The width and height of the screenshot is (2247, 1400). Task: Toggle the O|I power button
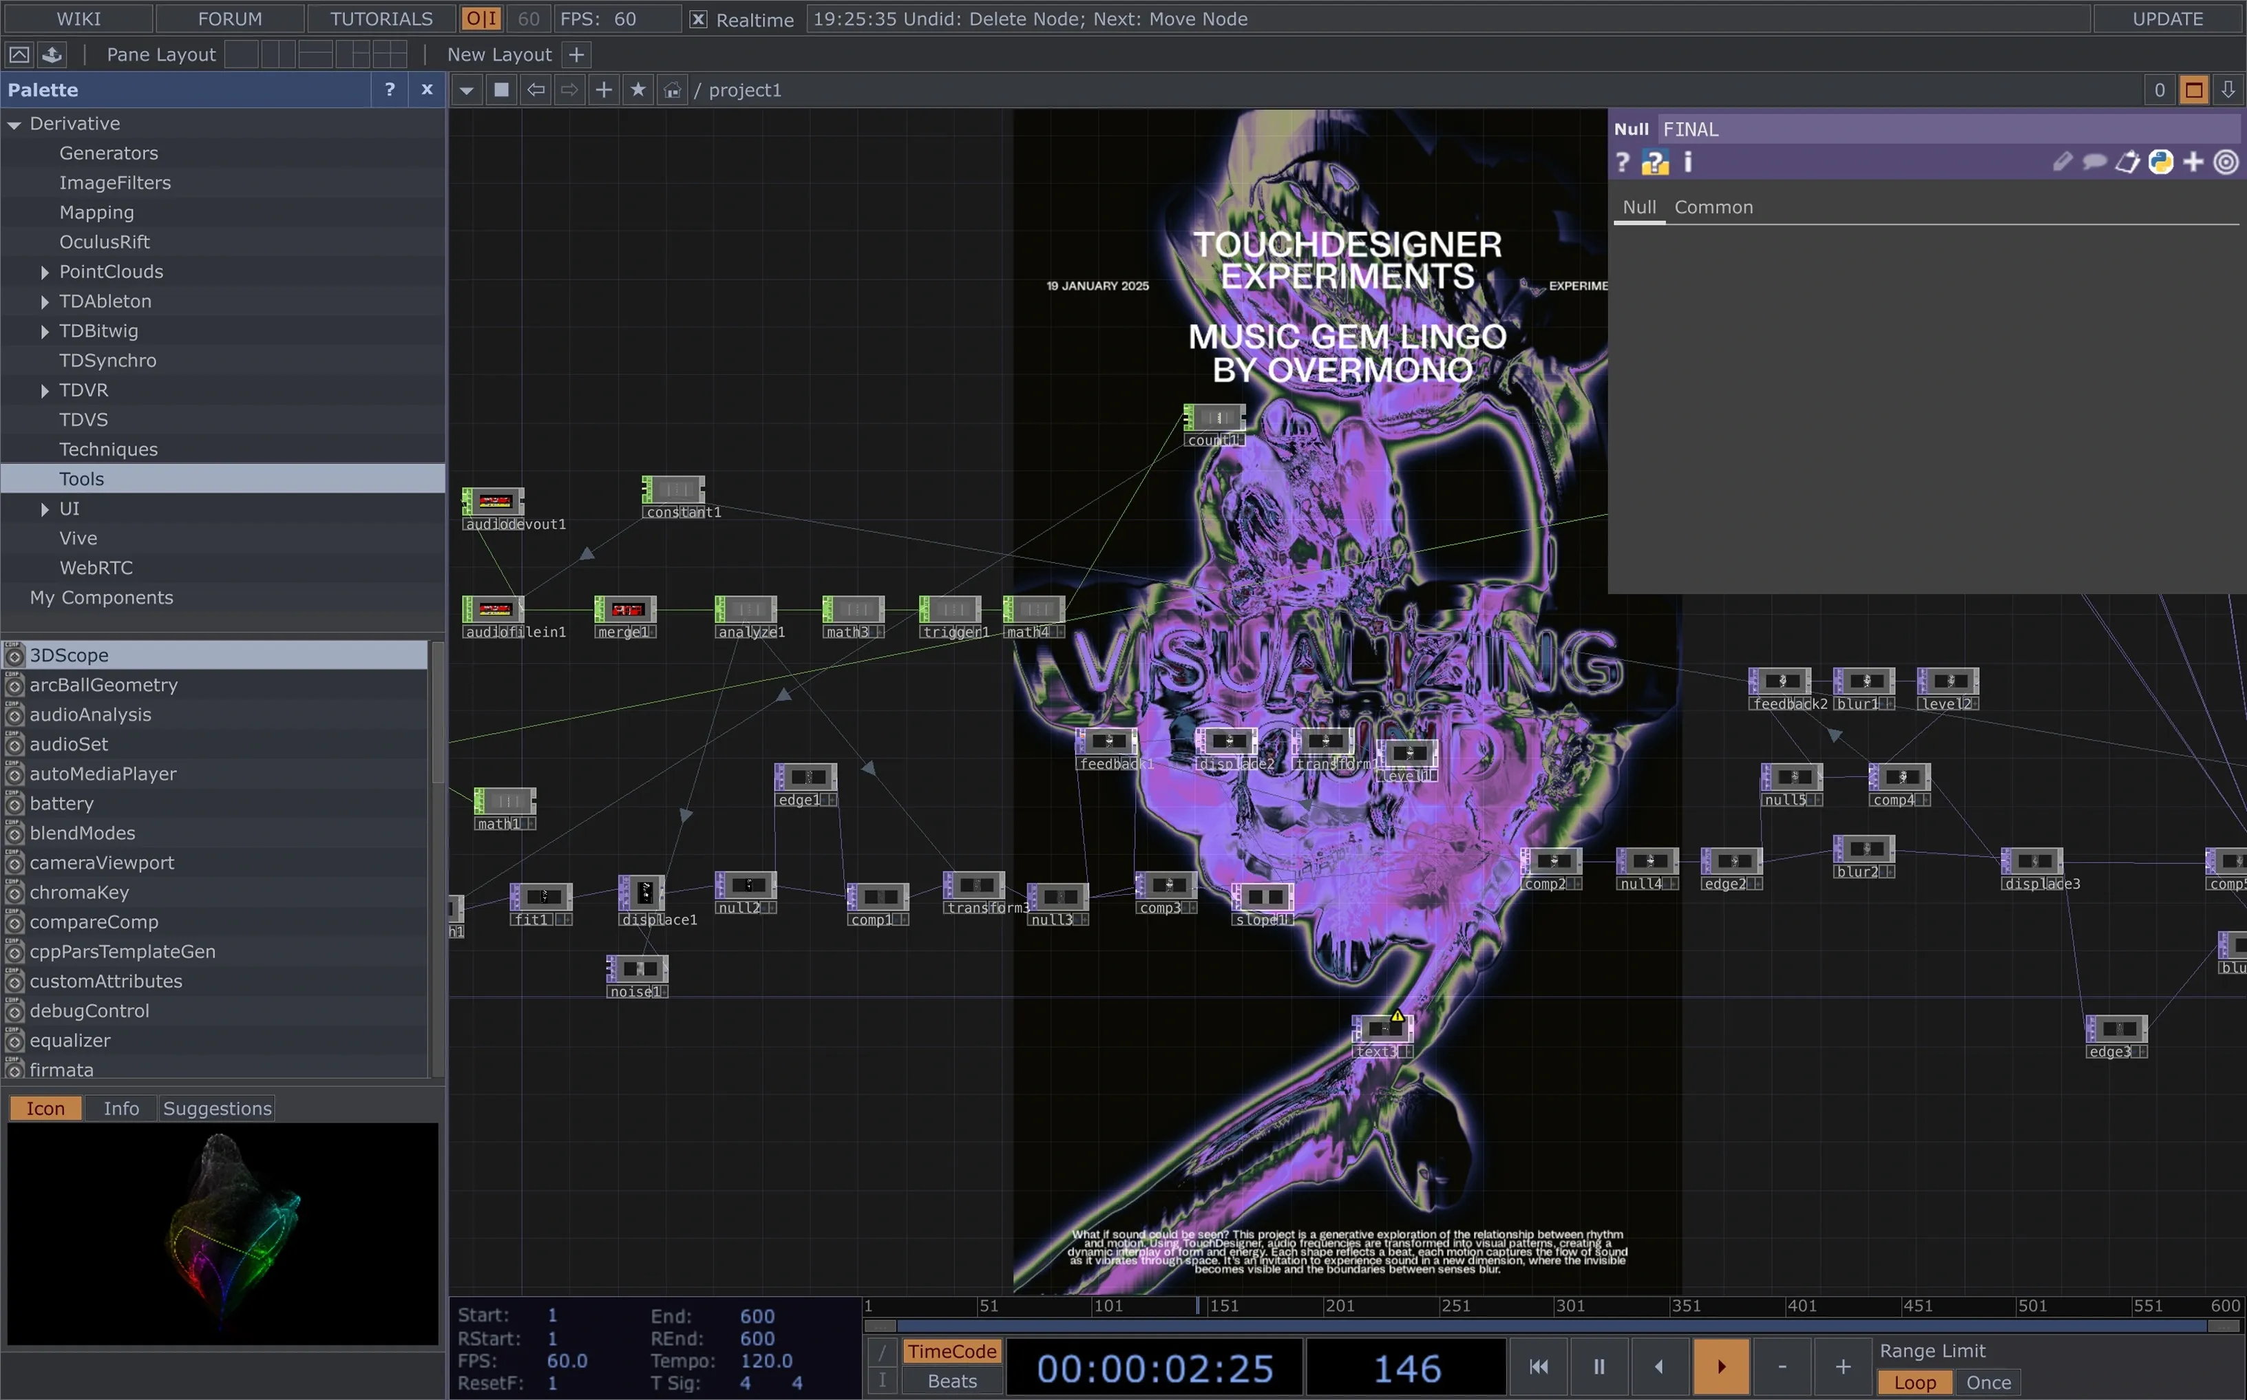(x=481, y=19)
